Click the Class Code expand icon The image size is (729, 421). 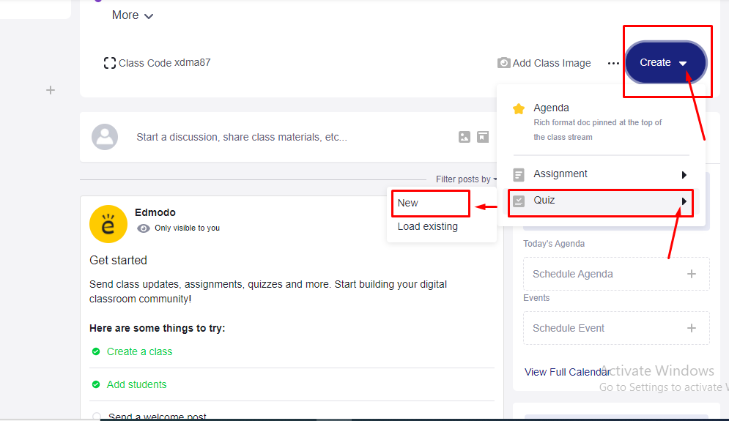click(110, 63)
